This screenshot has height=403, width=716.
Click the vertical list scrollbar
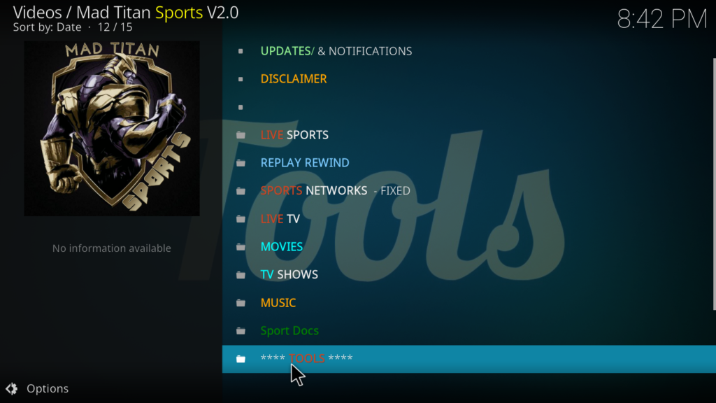pos(714,184)
